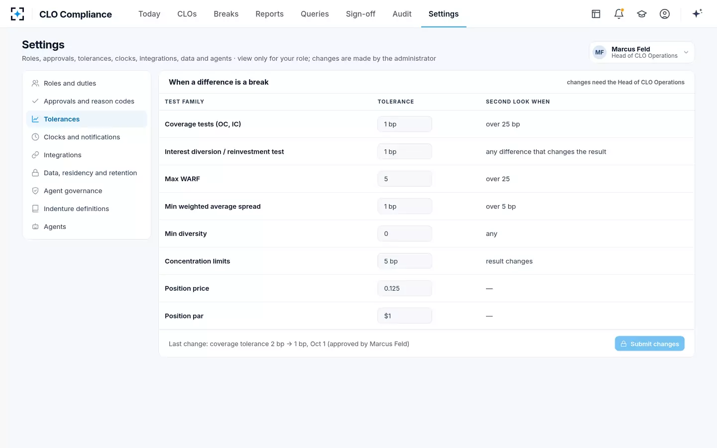Submit changes to tolerances
The height and width of the screenshot is (448, 717).
pos(649,344)
